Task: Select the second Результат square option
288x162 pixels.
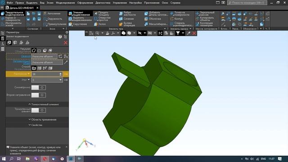Action: (x=39, y=50)
